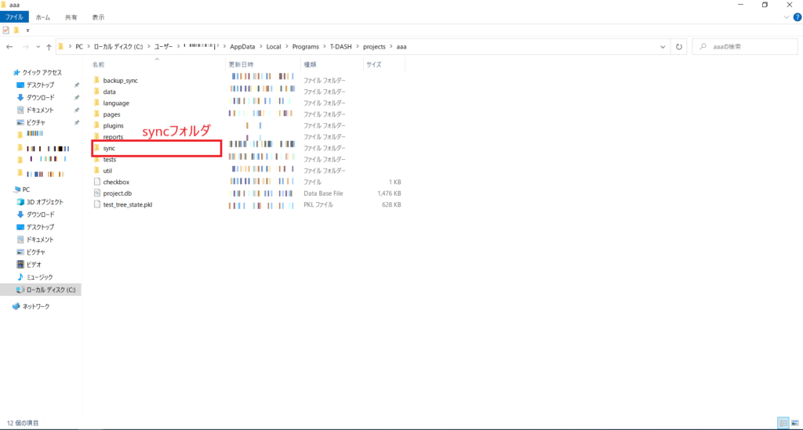Select ダウンロード under Quick Access
Screen dimensions: 803x430
pyautogui.click(x=40, y=97)
